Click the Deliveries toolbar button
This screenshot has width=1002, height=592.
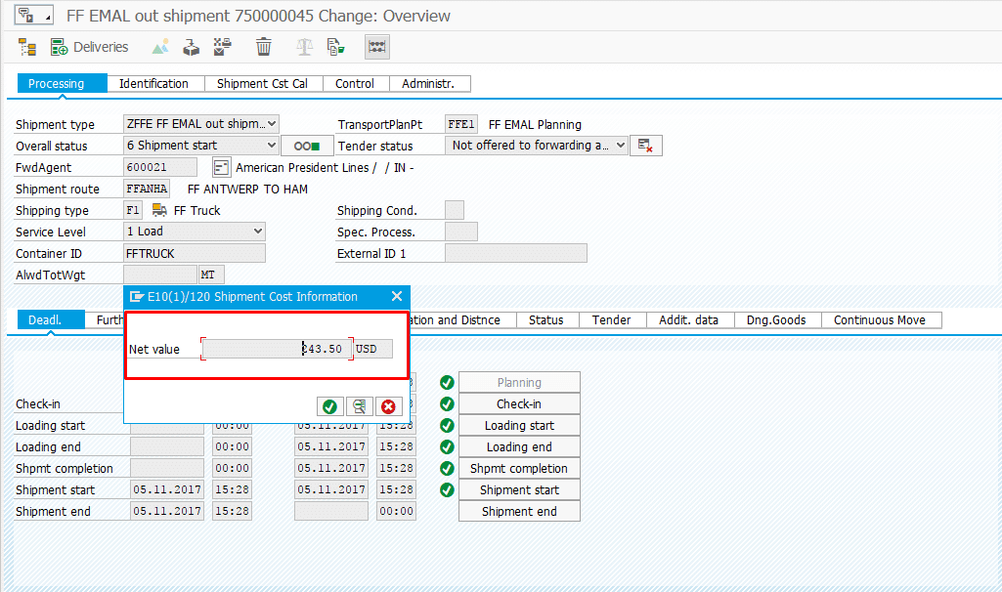click(90, 47)
